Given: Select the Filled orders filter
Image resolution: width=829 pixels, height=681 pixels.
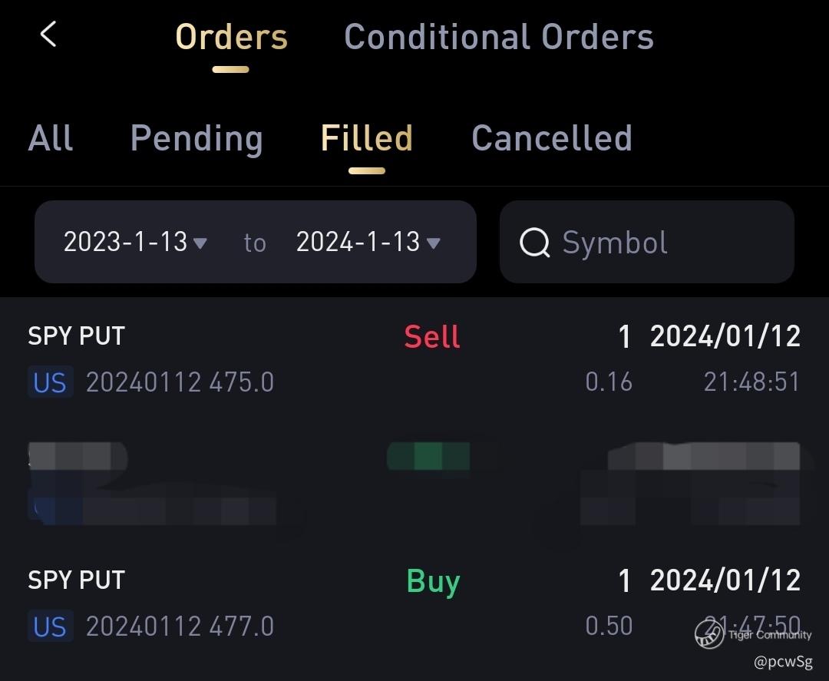Looking at the screenshot, I should [366, 138].
